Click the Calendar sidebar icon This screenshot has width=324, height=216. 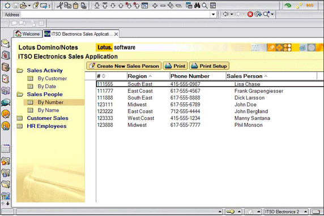click(x=6, y=55)
